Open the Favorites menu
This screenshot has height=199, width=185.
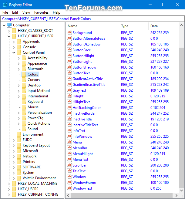tap(41, 12)
